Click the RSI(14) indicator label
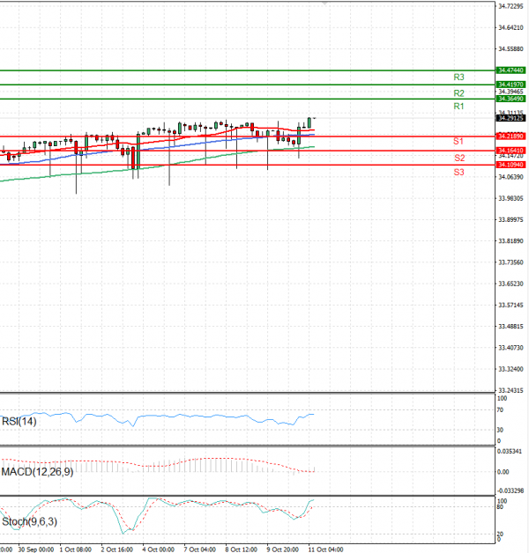Viewport: 529px width, 553px height. tap(19, 422)
